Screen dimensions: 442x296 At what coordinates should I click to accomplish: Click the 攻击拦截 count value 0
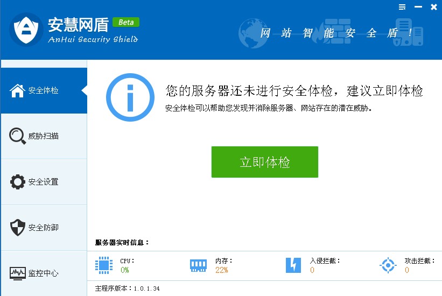click(407, 270)
